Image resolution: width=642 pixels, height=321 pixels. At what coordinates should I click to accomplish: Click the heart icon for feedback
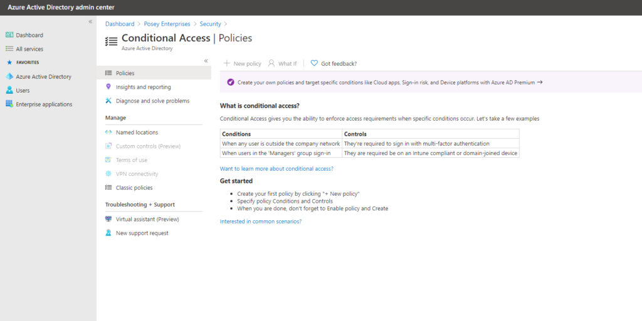coord(314,63)
